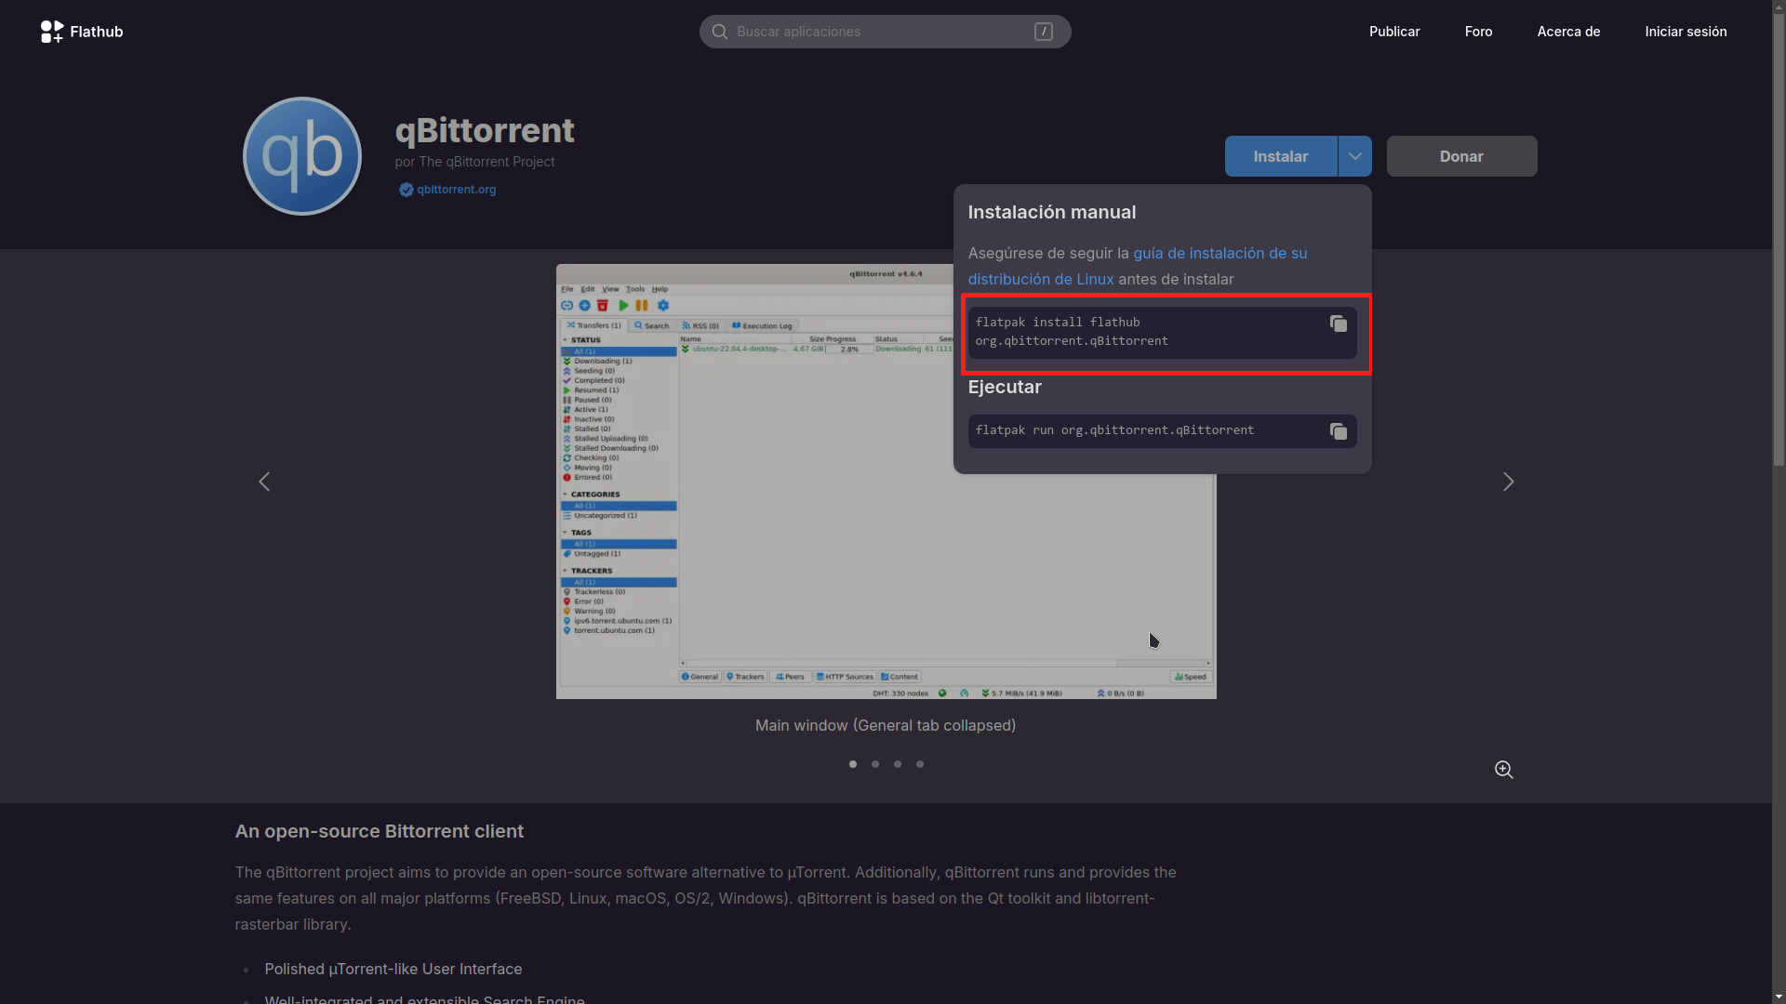Focus the Buscar aplicaciones search field

click(x=885, y=32)
